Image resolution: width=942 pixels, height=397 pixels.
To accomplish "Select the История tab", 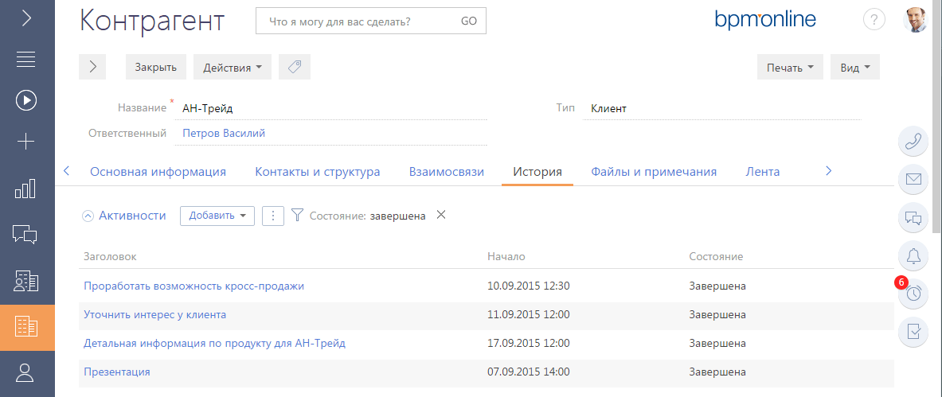I will [x=537, y=172].
